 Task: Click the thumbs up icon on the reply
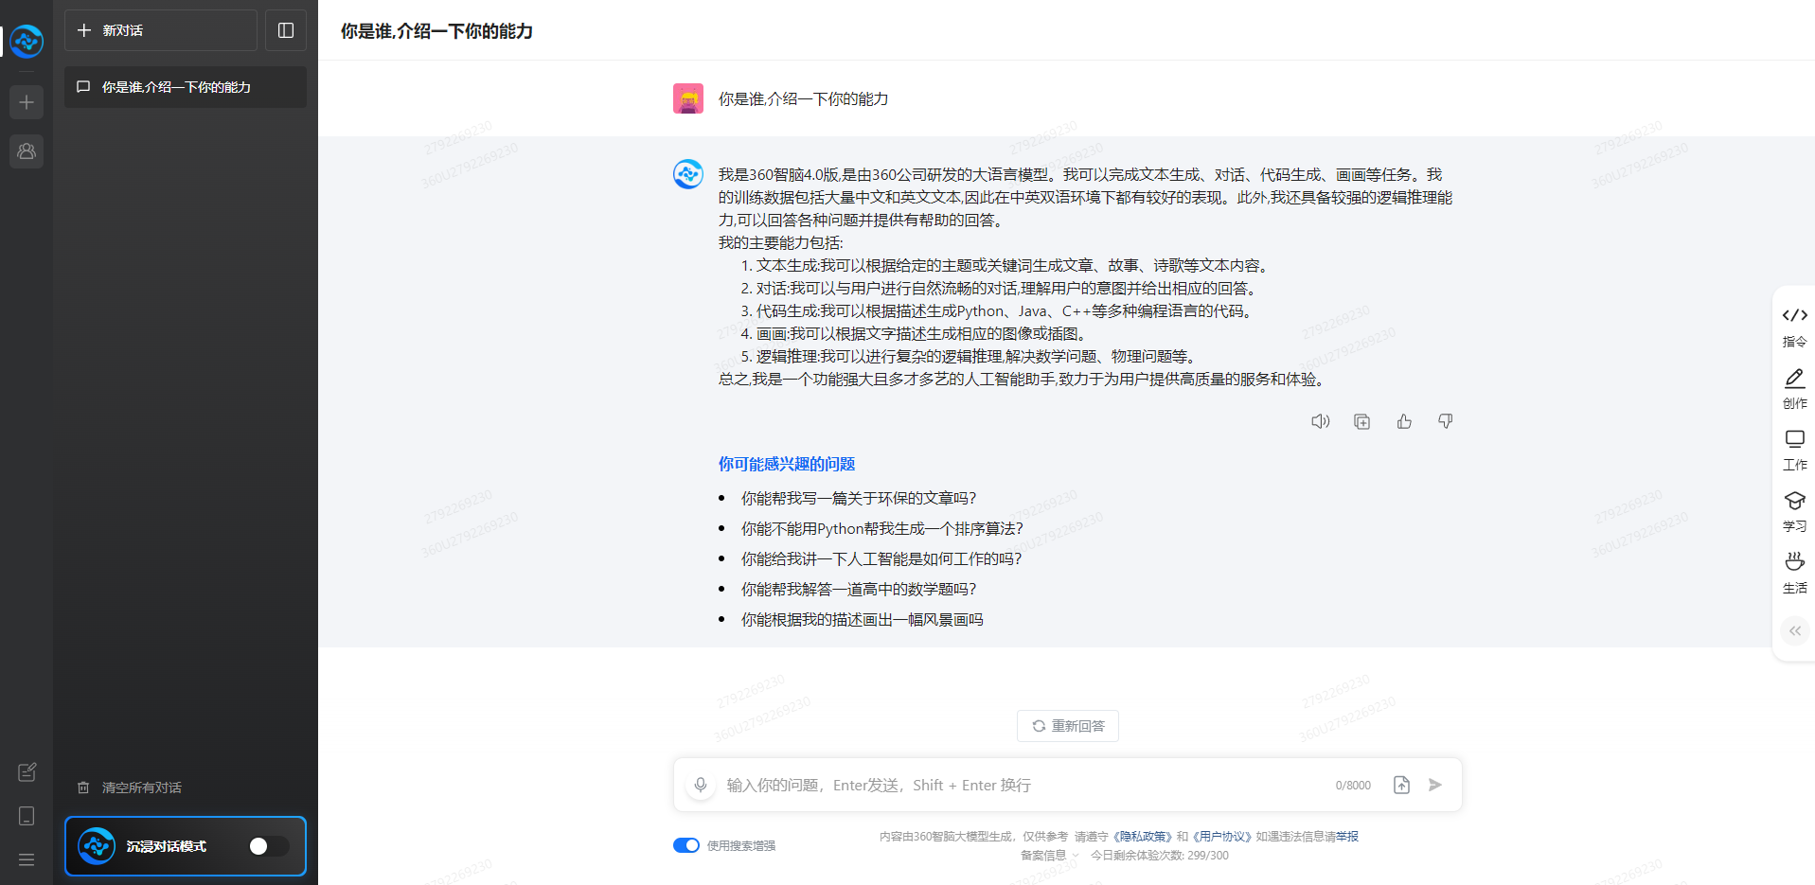point(1404,421)
